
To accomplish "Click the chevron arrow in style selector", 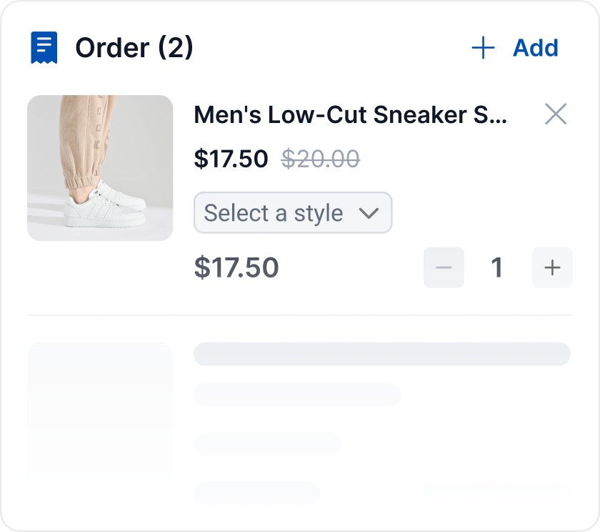I will (x=369, y=213).
